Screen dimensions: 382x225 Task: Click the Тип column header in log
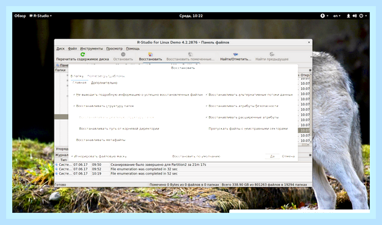click(63, 160)
